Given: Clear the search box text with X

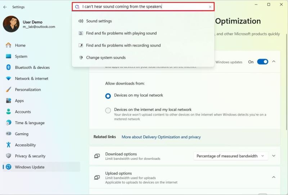Looking at the screenshot, I should 210,7.
